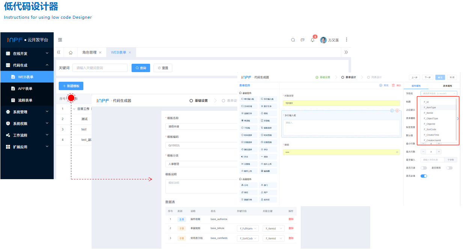This screenshot has width=466, height=249.
Task: Click the notification bell icon
Action: click(x=312, y=40)
